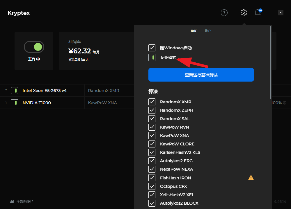Screen dimensions: 291x209
Task: Click the ¥62.32 monthly profit value
Action: point(80,51)
